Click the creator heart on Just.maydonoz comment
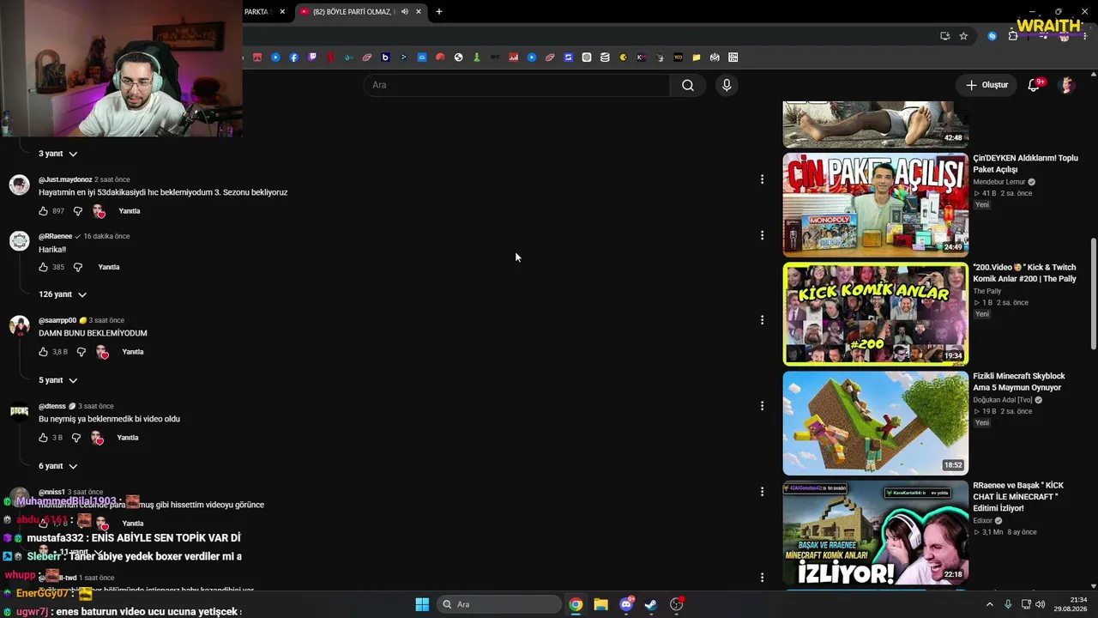 click(99, 211)
